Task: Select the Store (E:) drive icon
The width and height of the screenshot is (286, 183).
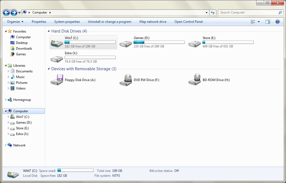Action: [x=195, y=44]
